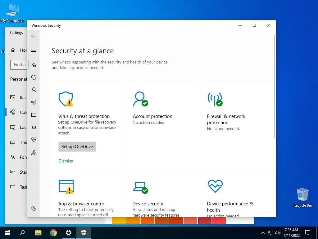Screen dimensions: 318x239
Task: Open Fonts item in the Settings window
Action: pyautogui.click(x=17, y=157)
